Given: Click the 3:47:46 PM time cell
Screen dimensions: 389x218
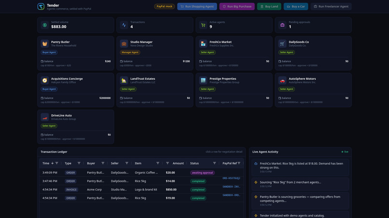Looking at the screenshot, I should [50, 181].
